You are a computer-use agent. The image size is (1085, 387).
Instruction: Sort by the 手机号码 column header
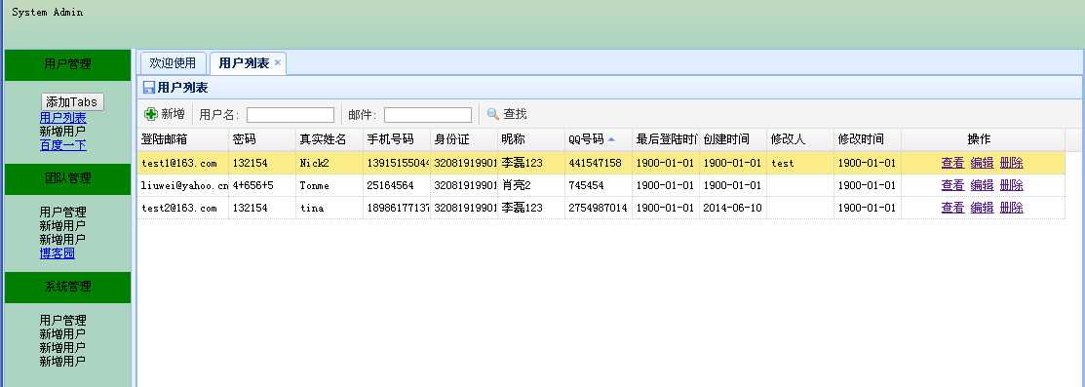tap(397, 139)
